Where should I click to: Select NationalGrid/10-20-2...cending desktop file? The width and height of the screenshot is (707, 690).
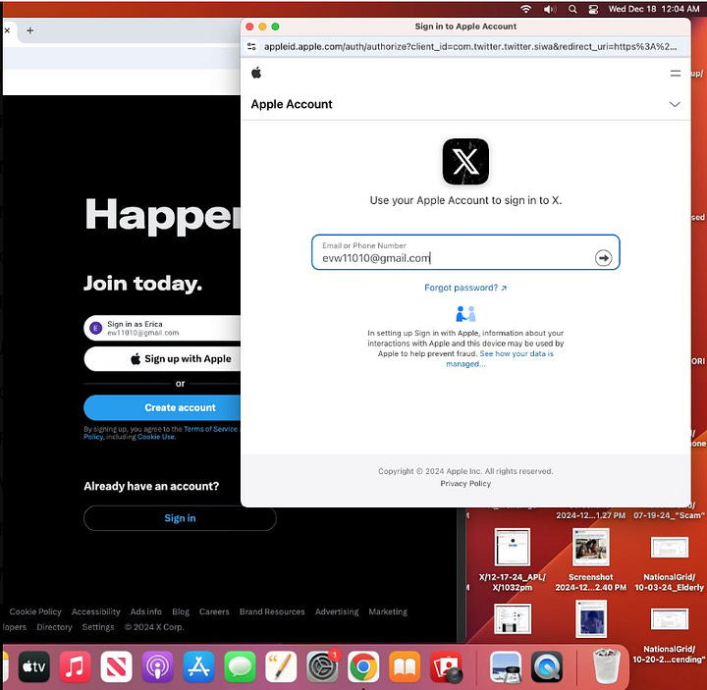[x=669, y=636]
